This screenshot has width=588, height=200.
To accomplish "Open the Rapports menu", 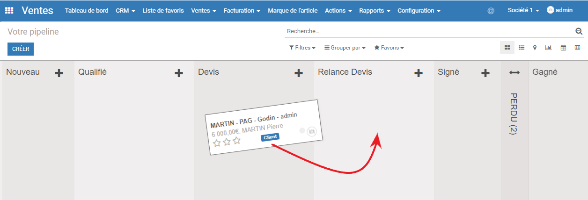I will click(375, 10).
